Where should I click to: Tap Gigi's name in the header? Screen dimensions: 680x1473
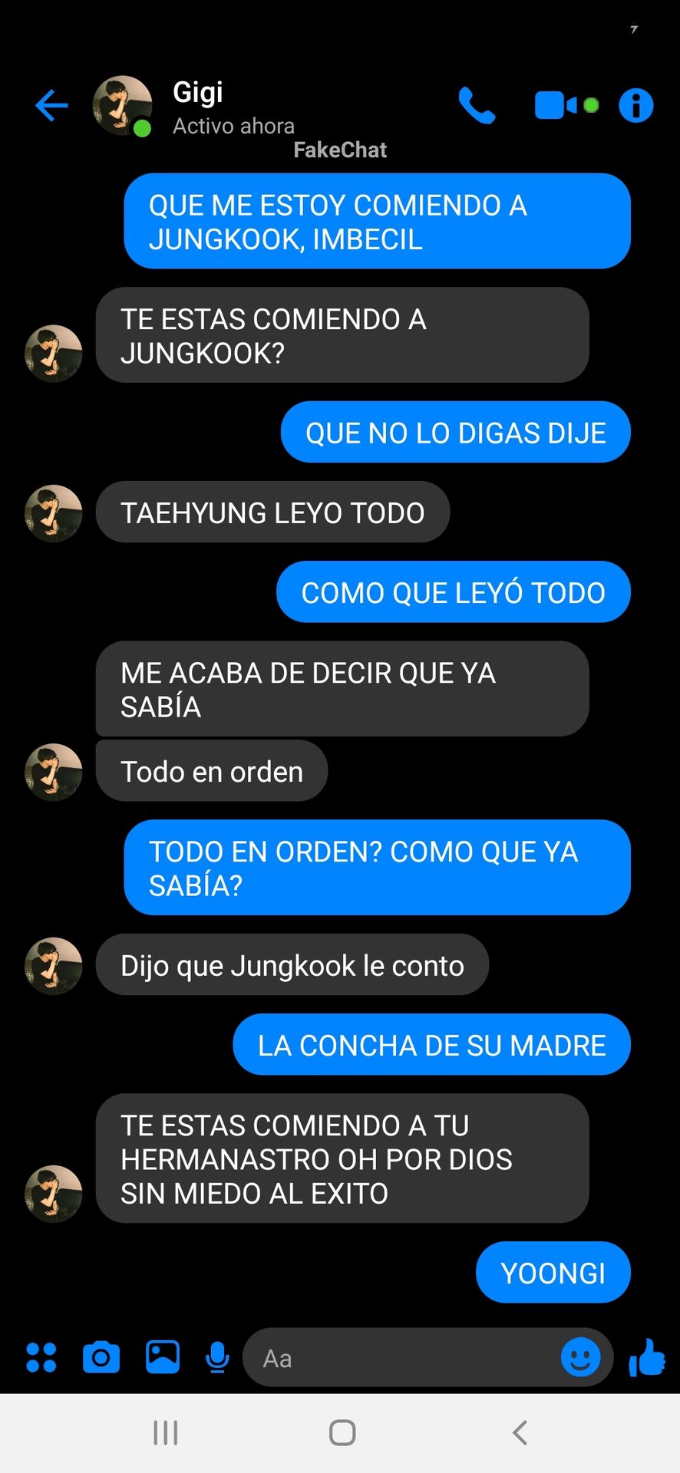pos(198,92)
